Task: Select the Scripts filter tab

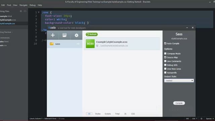Action: pyautogui.click(x=107, y=114)
